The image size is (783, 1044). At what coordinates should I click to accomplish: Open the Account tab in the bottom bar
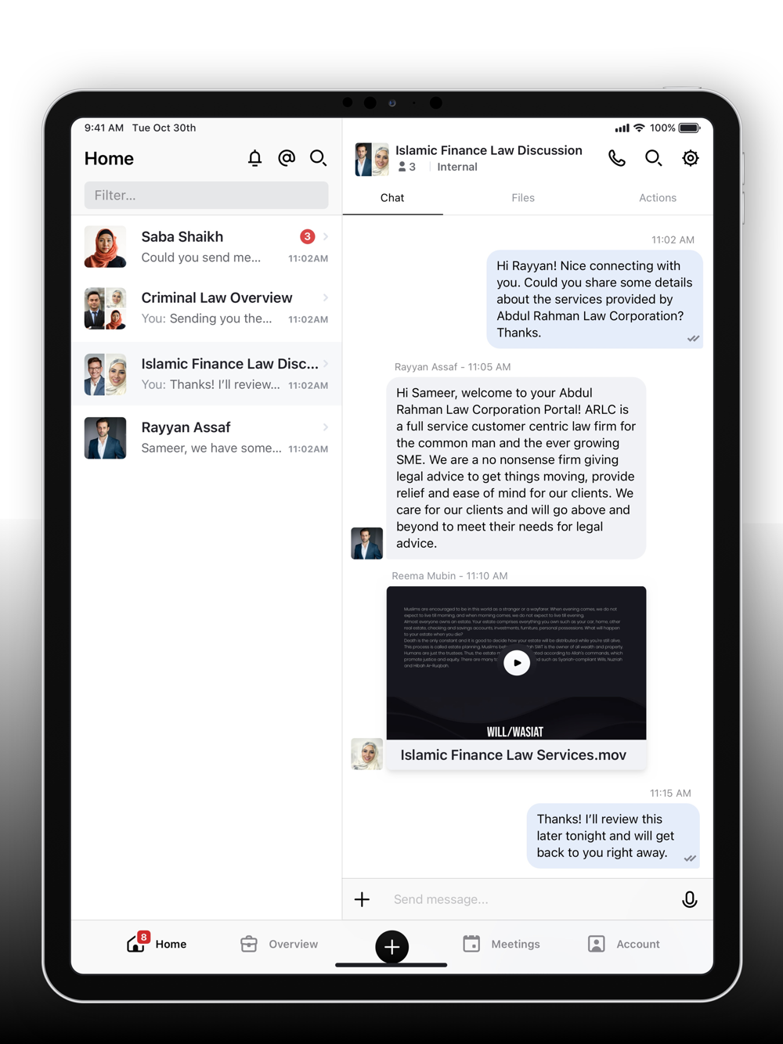pyautogui.click(x=623, y=944)
